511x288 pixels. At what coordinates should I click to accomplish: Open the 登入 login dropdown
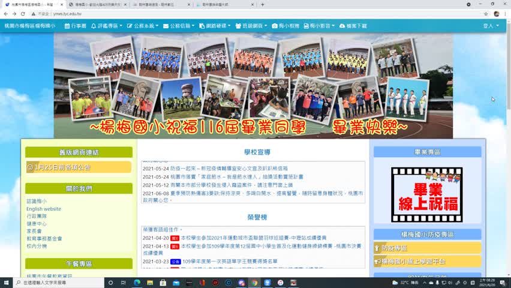(x=491, y=26)
